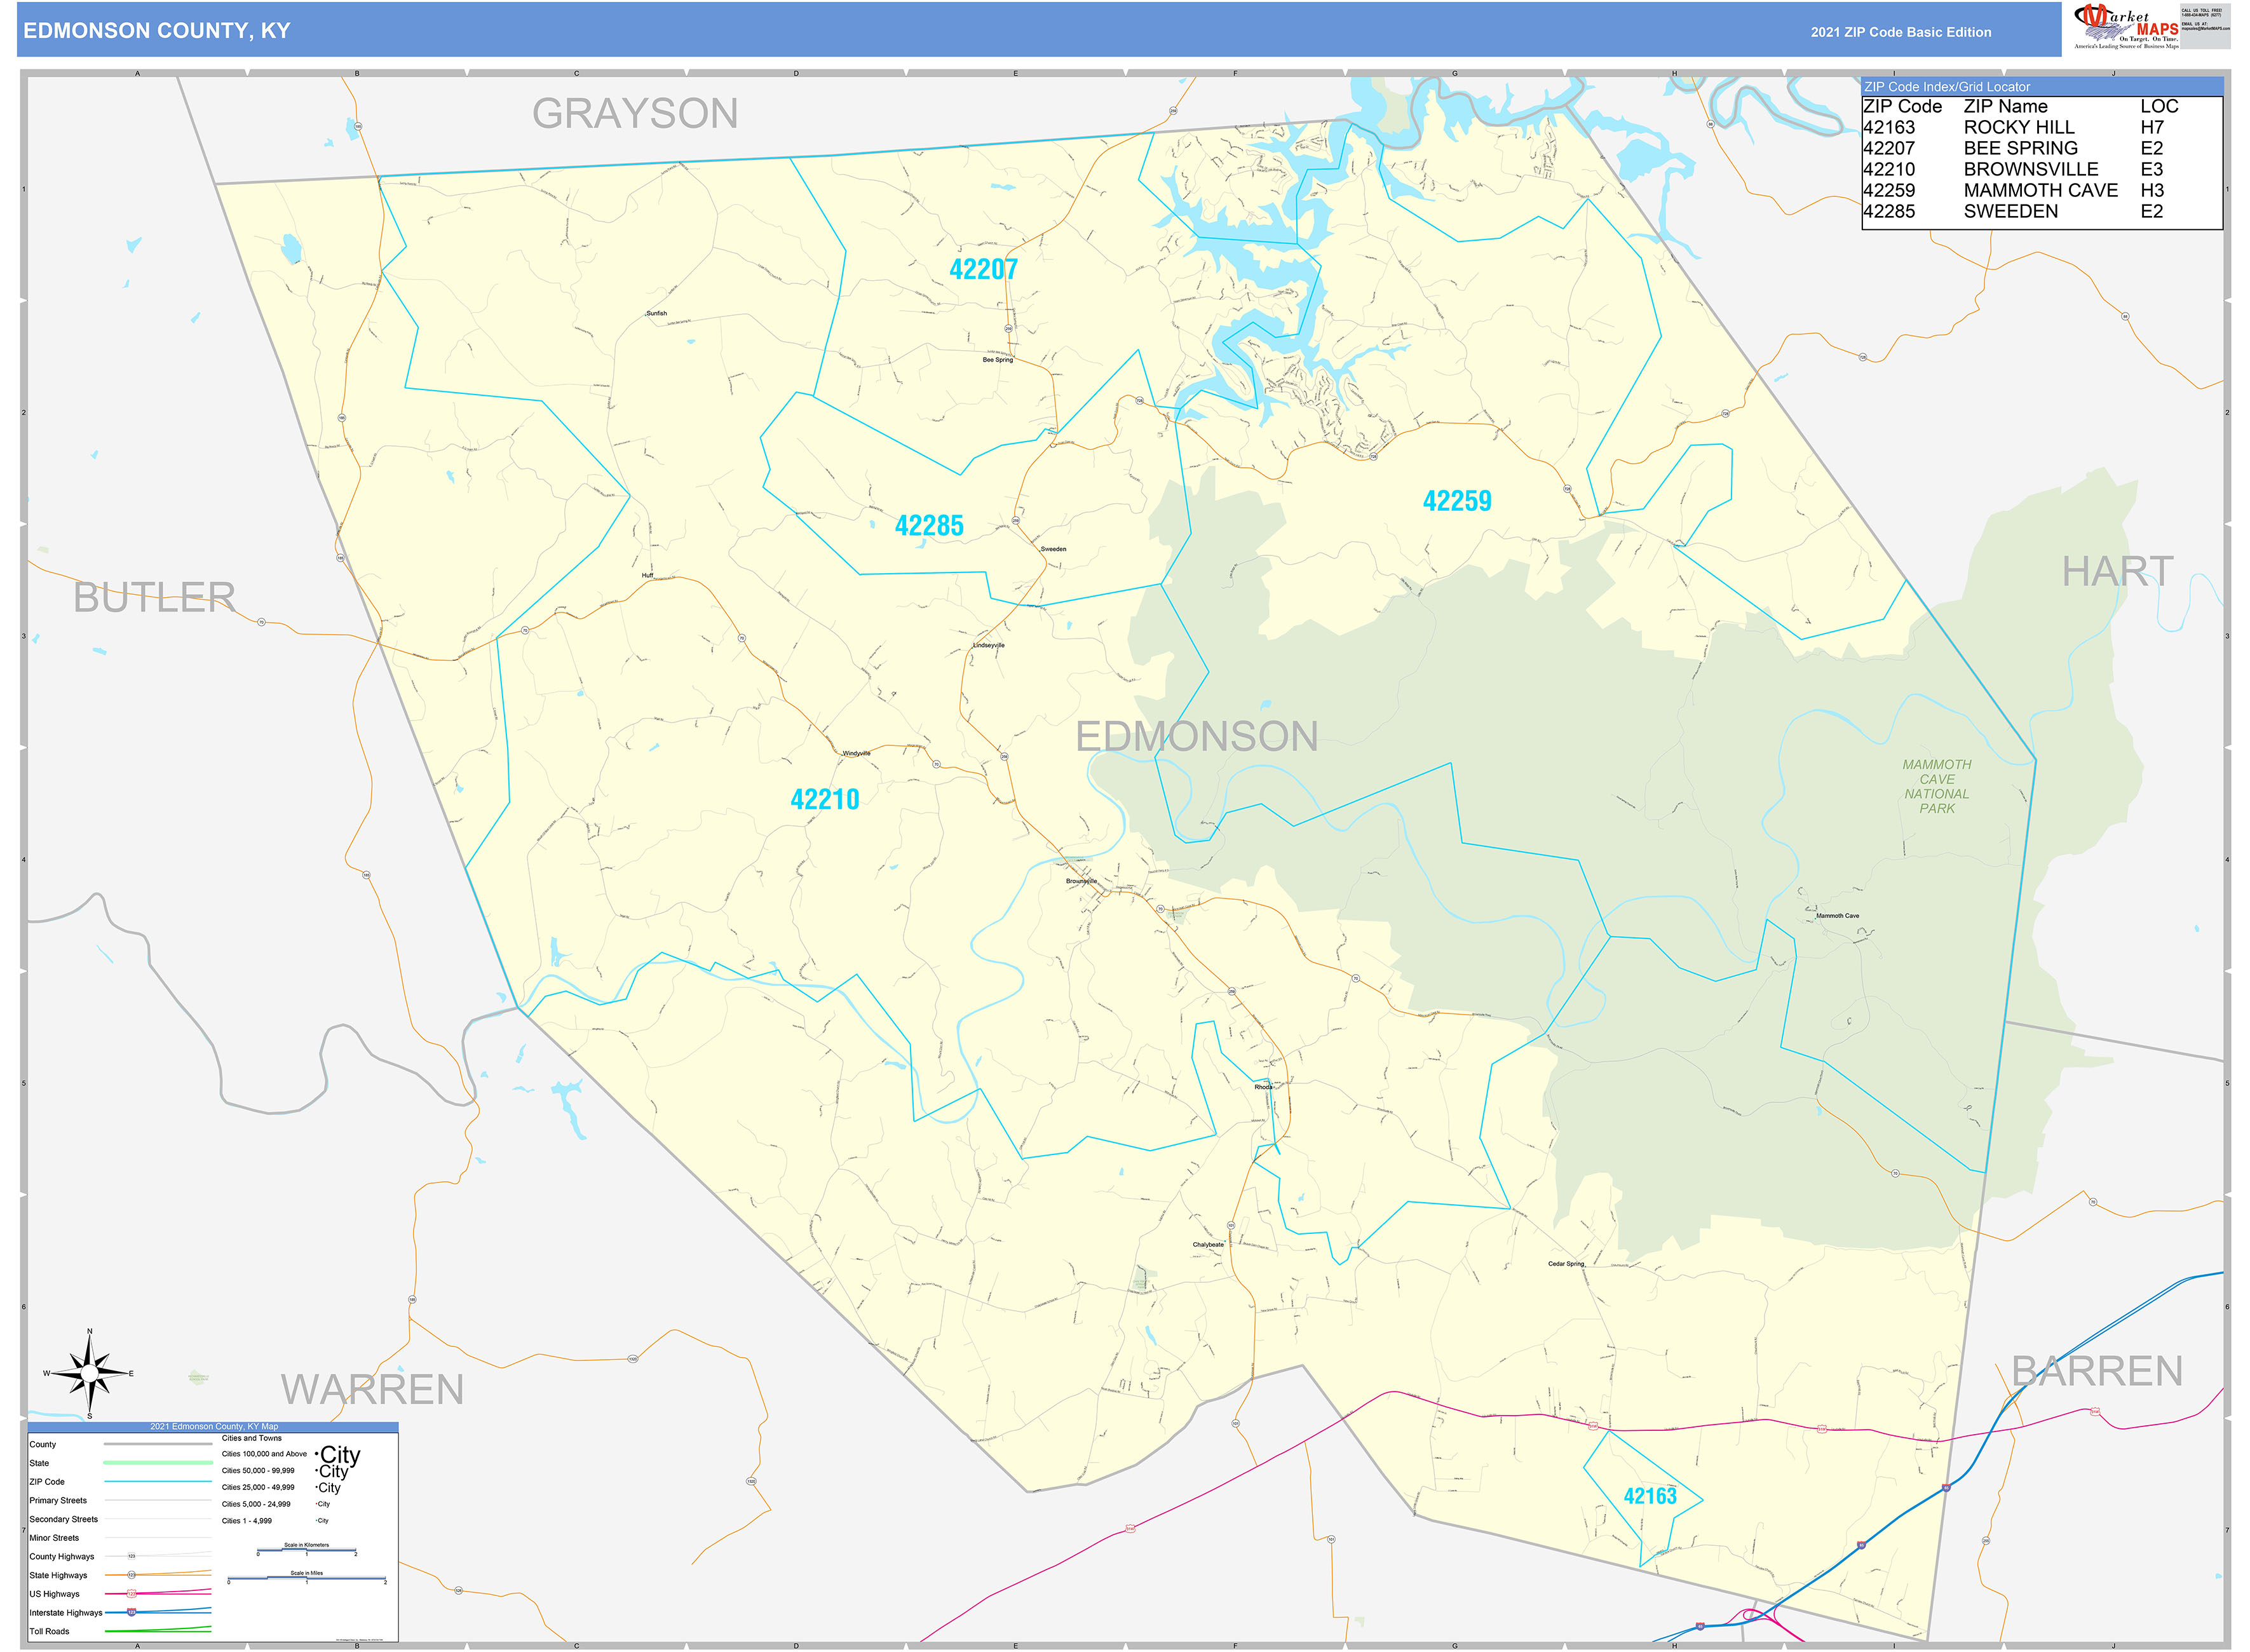Click the Brownsville town label on map
Viewport: 2250px width, 1652px height.
(x=1081, y=881)
